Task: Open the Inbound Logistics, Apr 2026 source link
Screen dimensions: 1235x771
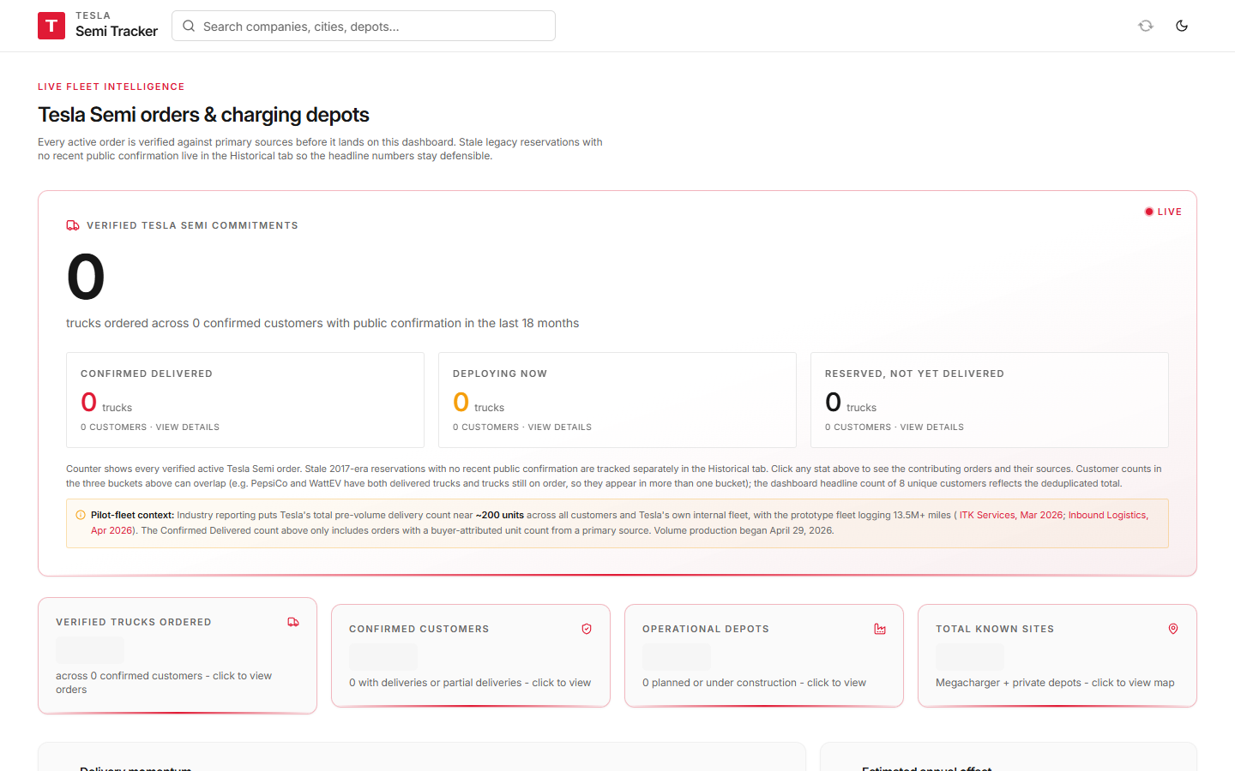Action: 1107,515
